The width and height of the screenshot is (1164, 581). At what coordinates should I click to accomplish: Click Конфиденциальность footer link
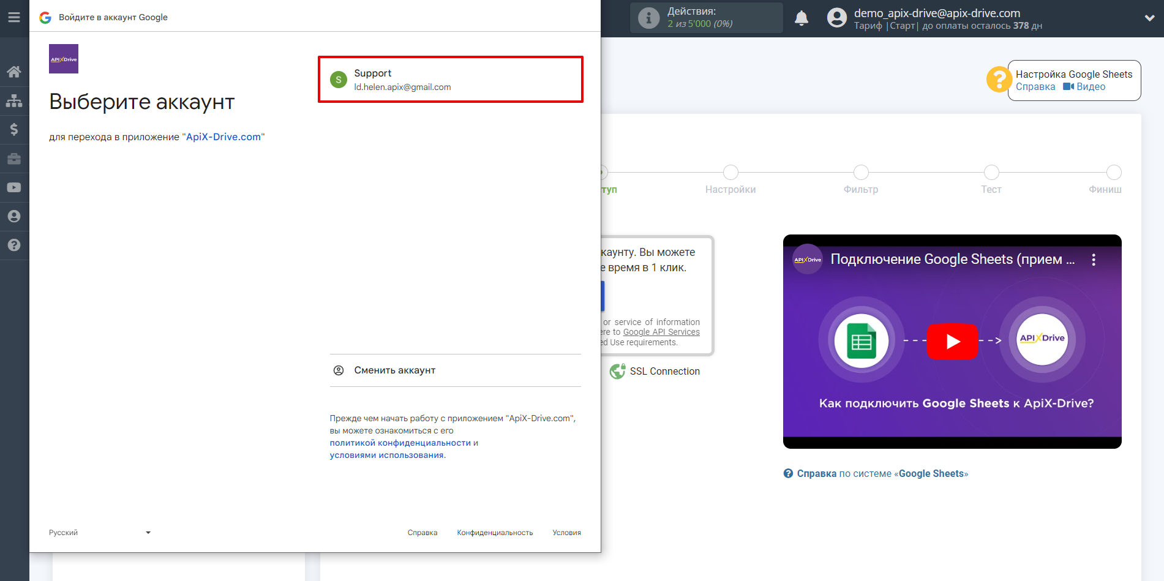(x=495, y=533)
